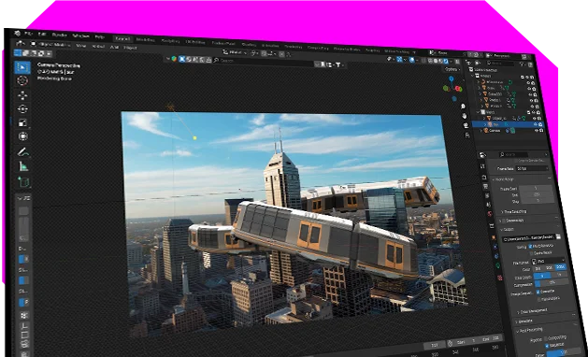
Task: Open the Blender logo menu
Action: coord(17,33)
